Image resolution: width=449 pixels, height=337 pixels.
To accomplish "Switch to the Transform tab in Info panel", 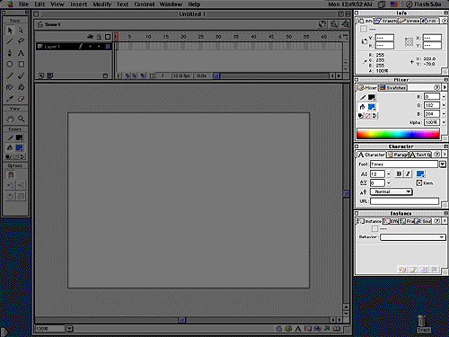I will 386,21.
